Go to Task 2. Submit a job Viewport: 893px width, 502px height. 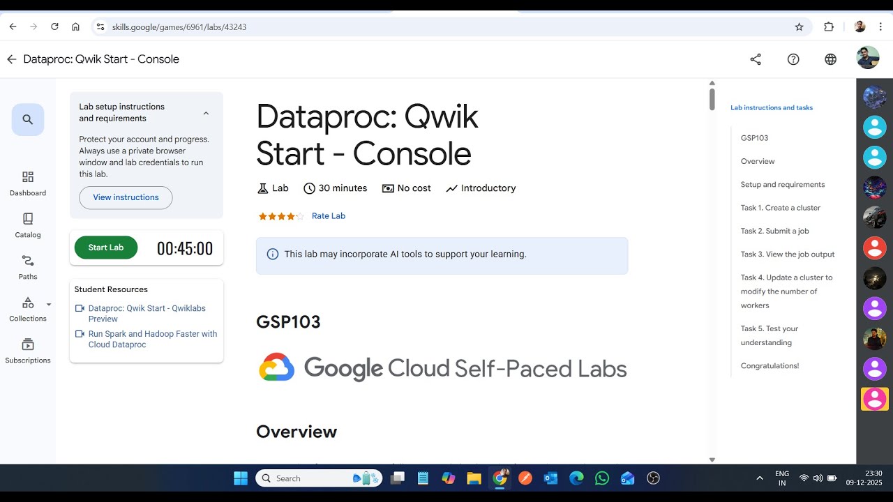point(775,231)
